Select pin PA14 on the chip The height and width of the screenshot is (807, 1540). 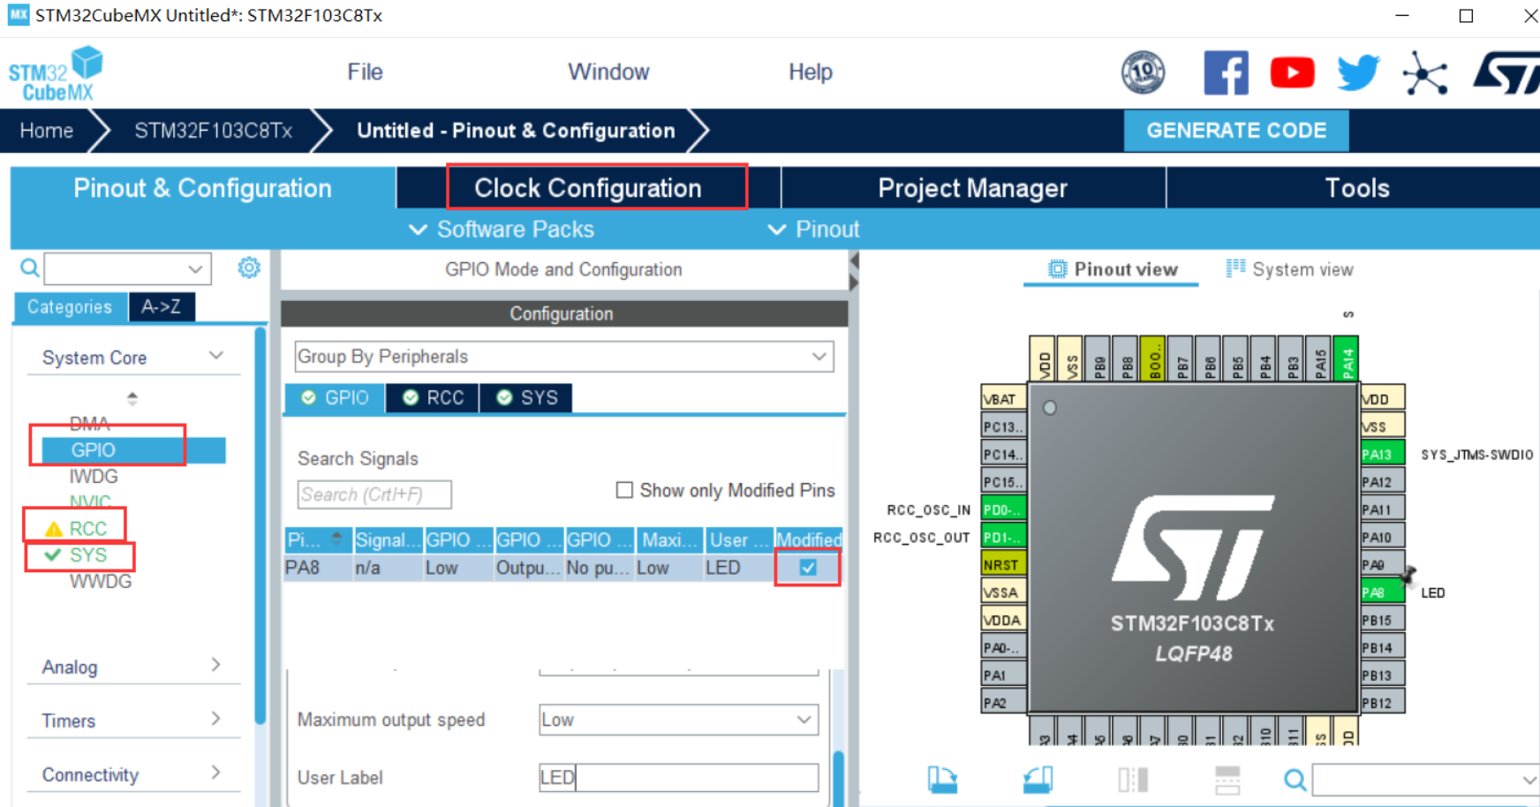click(x=1346, y=358)
